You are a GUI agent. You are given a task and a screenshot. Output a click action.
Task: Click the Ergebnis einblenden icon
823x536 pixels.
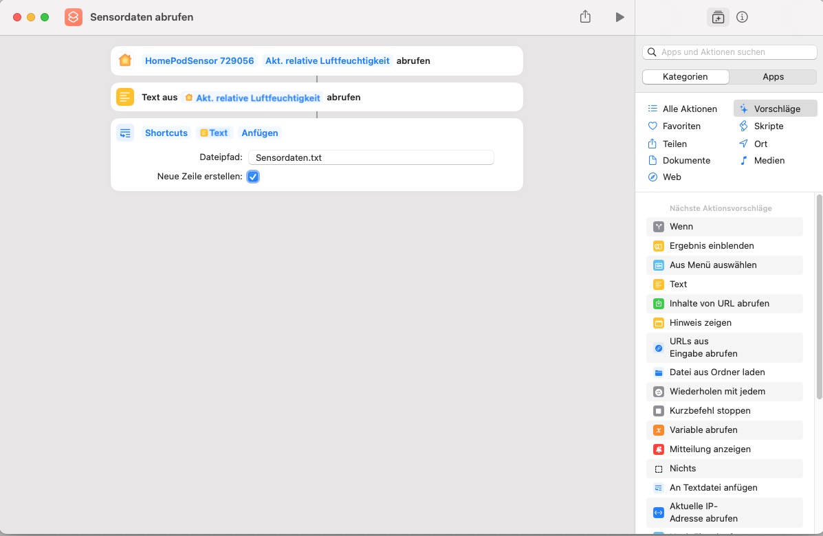pos(658,246)
